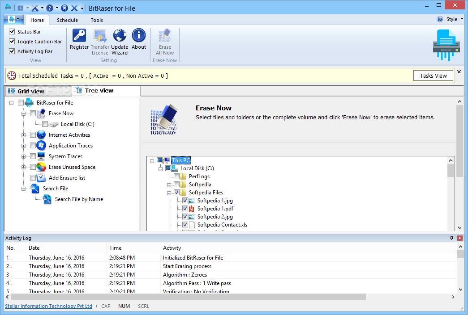Expand the Application Traces node
This screenshot has height=315, width=468.
coord(23,146)
